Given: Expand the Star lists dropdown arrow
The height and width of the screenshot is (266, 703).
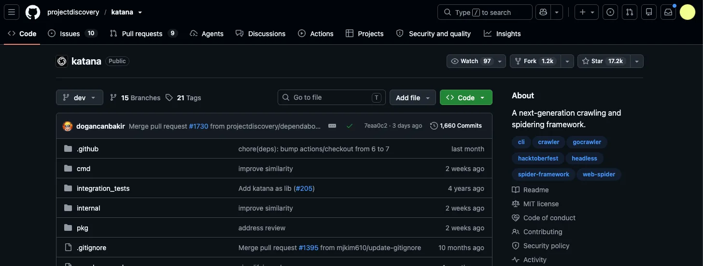Looking at the screenshot, I should (637, 61).
